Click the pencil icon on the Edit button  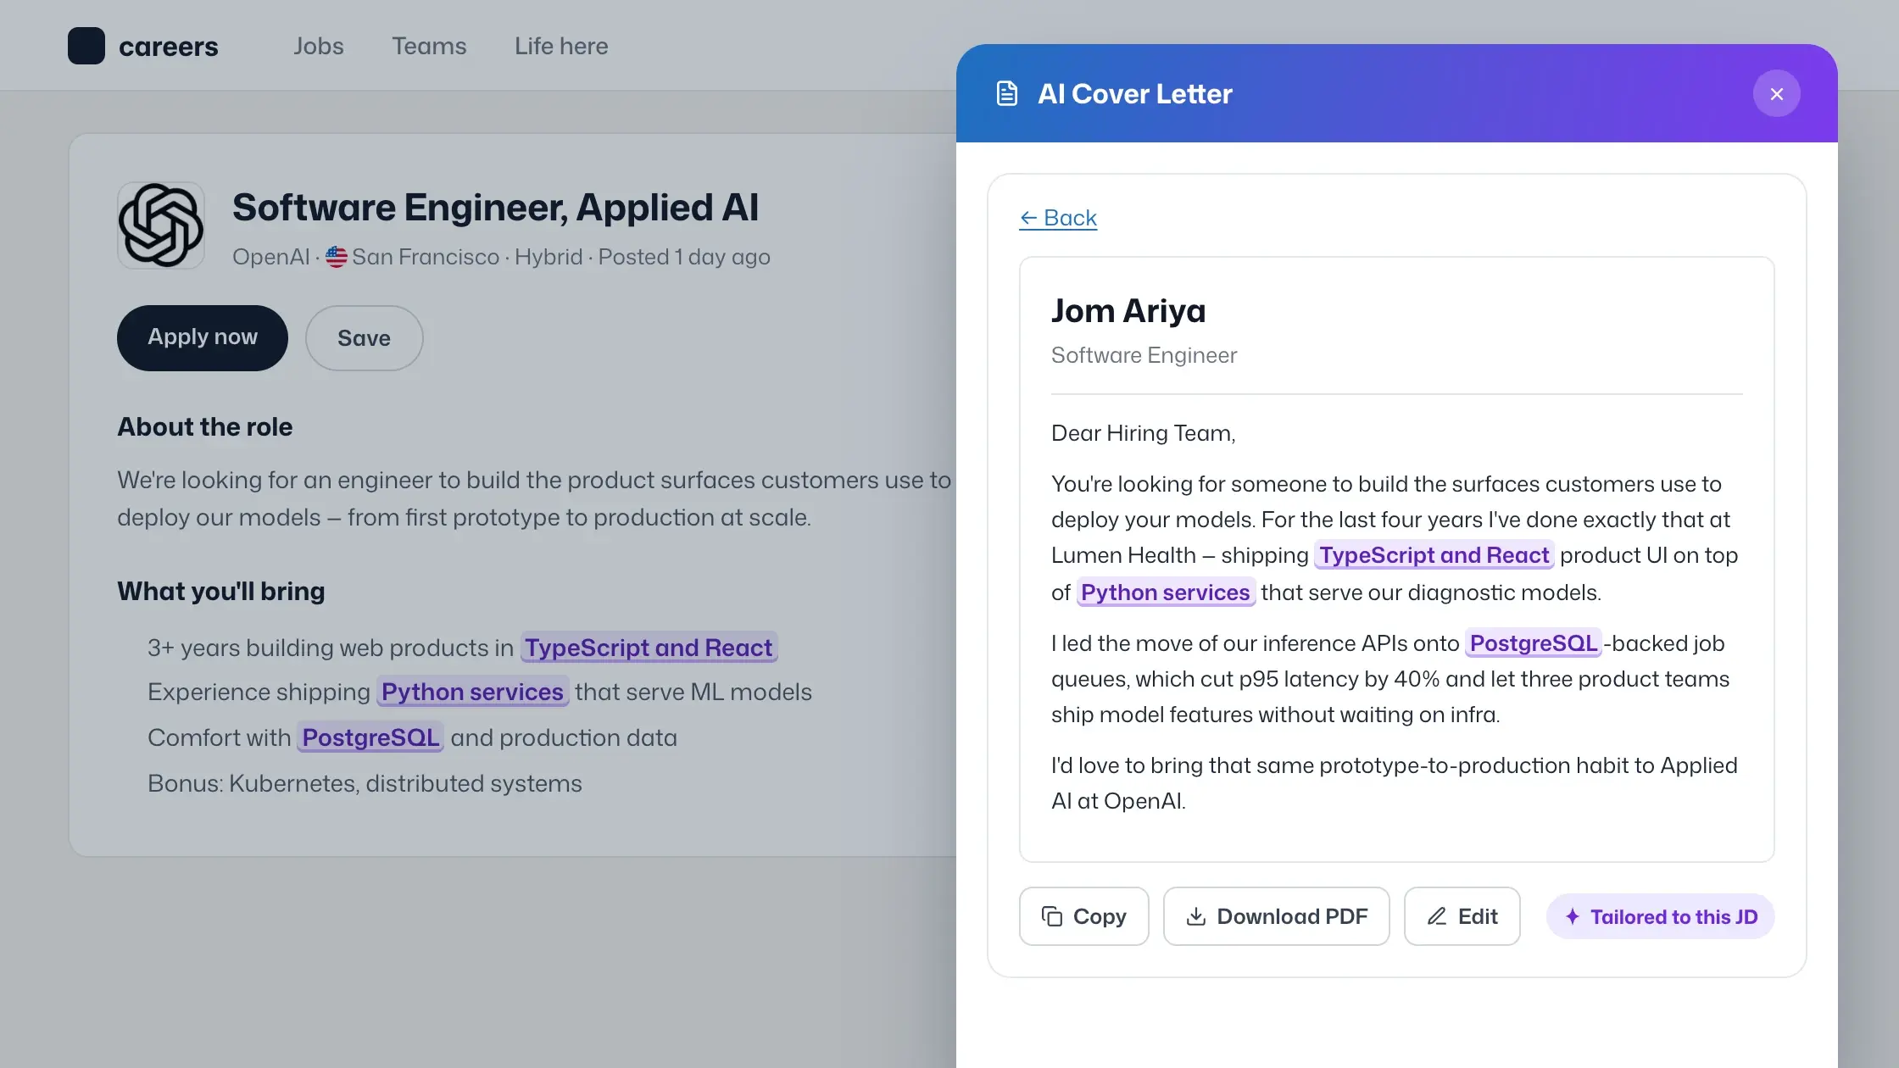1437,916
